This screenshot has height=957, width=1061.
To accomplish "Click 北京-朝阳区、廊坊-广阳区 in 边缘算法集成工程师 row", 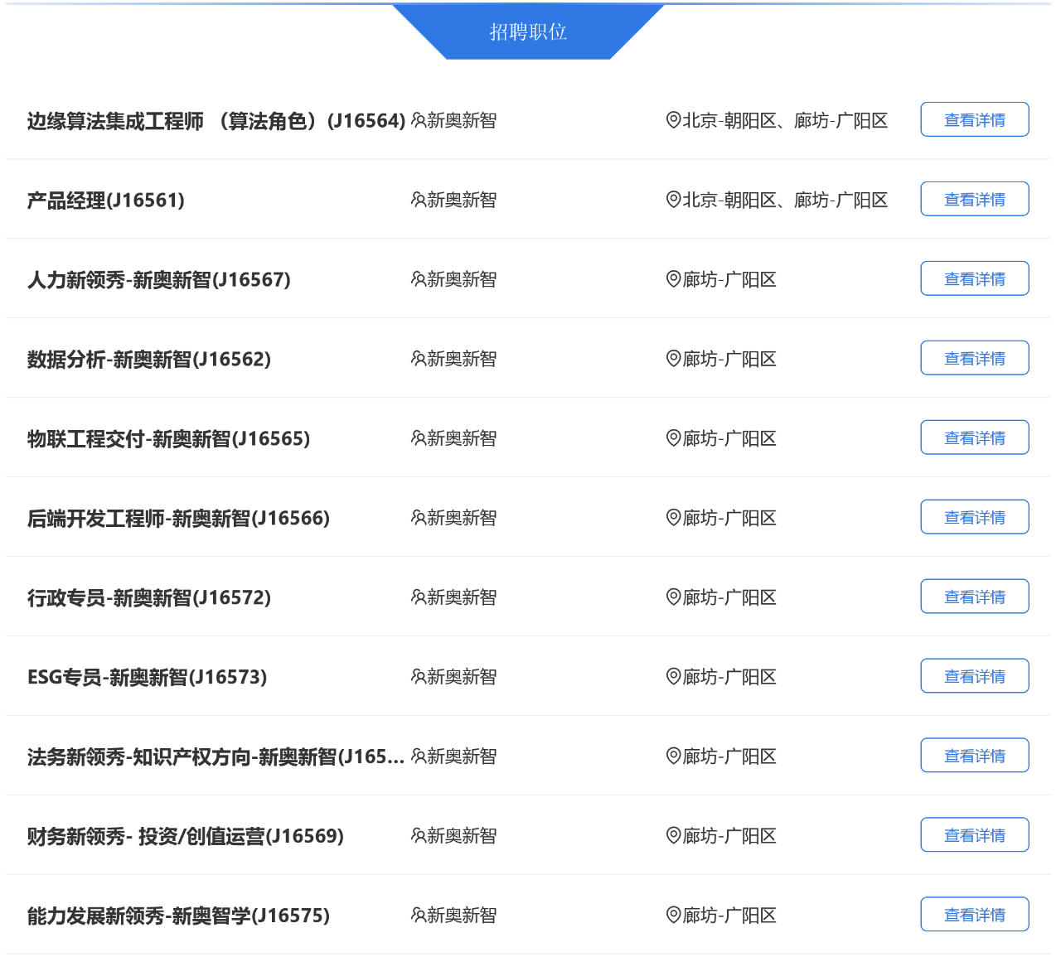I will 785,120.
